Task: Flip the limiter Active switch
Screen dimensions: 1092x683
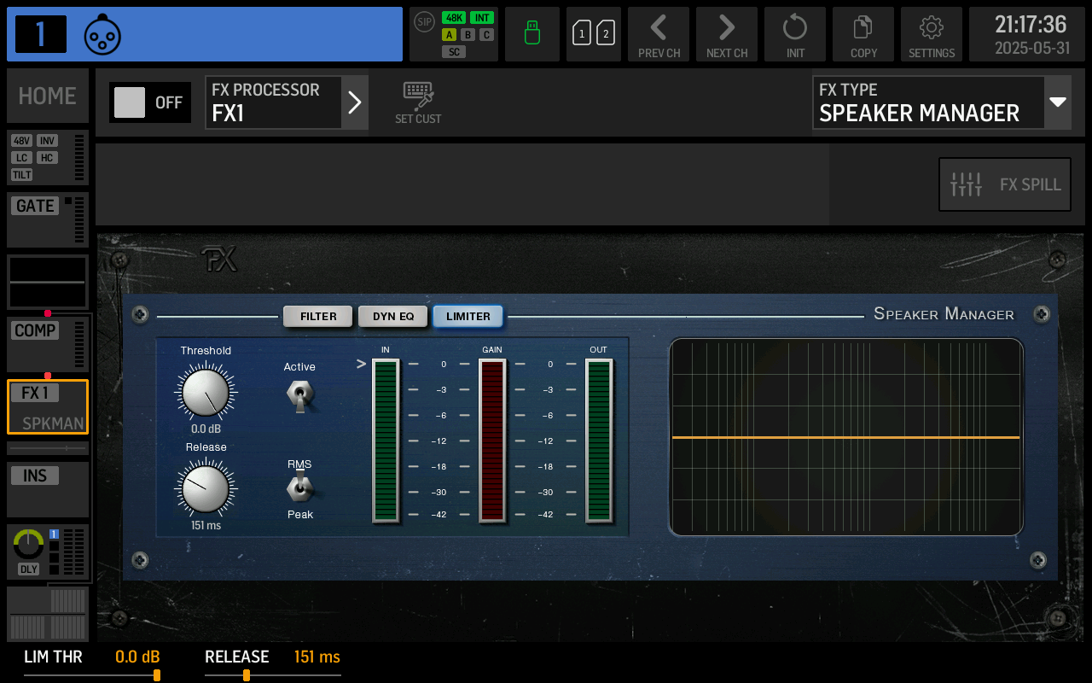Action: pos(299,393)
